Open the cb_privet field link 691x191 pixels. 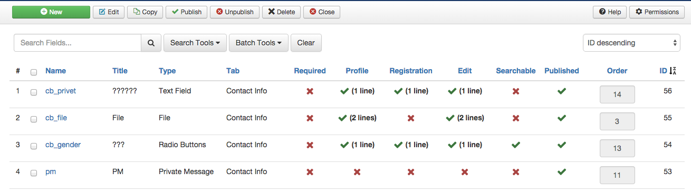[x=61, y=91]
